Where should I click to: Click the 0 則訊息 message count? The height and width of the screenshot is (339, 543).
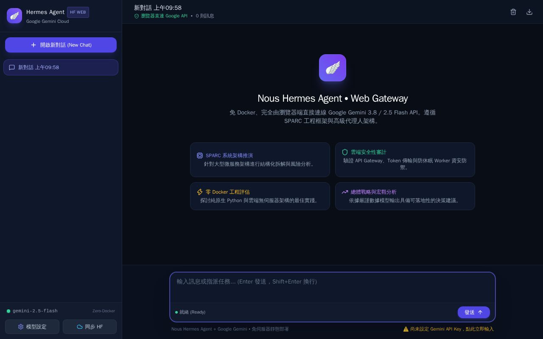tap(205, 16)
